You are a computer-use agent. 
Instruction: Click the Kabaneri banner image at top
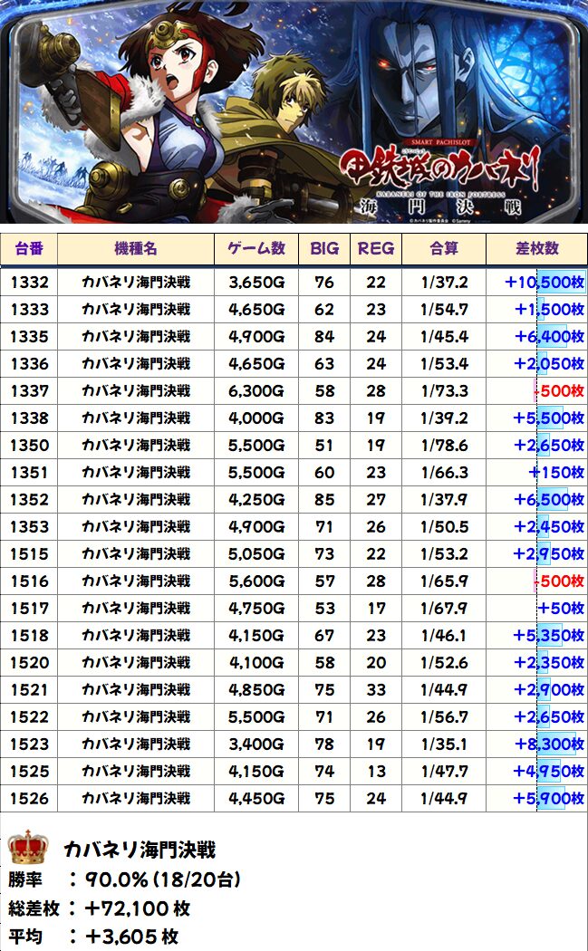[x=294, y=111]
